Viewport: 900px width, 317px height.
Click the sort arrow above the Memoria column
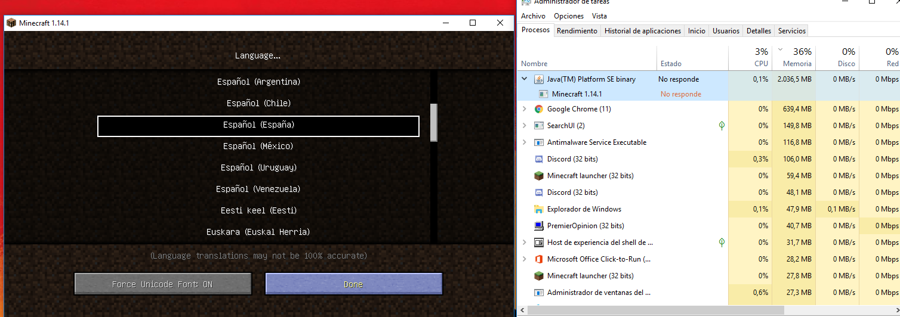coord(780,49)
